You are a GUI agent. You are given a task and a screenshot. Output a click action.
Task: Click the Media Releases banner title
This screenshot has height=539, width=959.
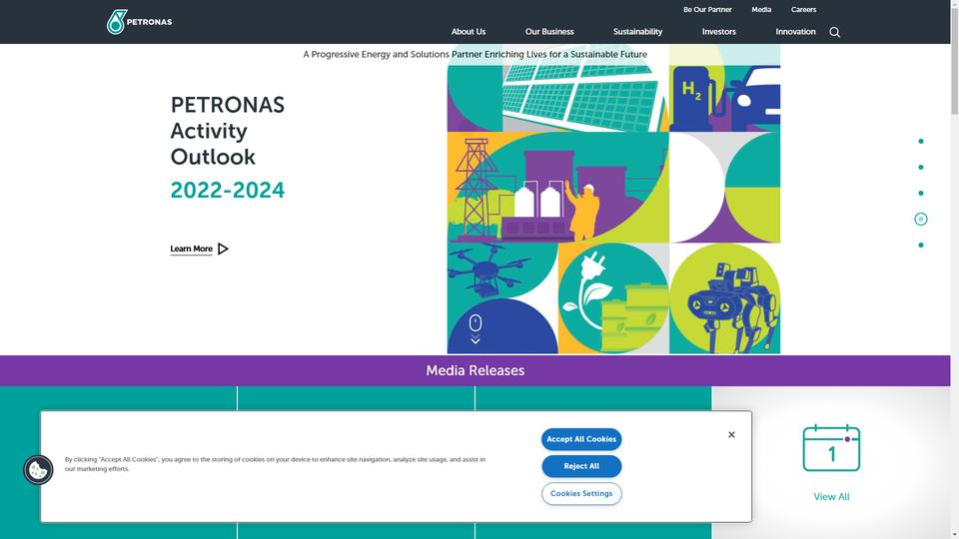476,370
